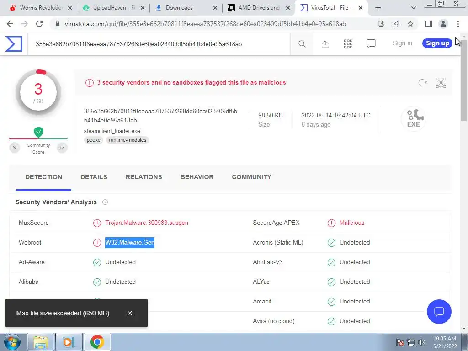Open the BEHAVIOR tab
The image size is (468, 351).
[x=197, y=177]
